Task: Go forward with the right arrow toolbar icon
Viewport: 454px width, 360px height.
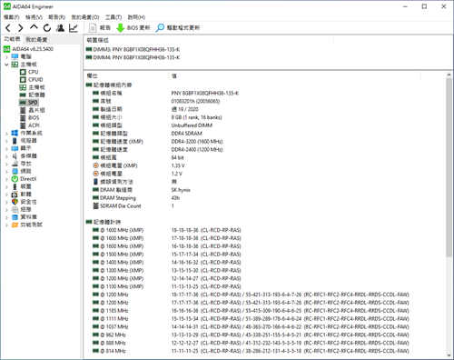Action: click(21, 28)
